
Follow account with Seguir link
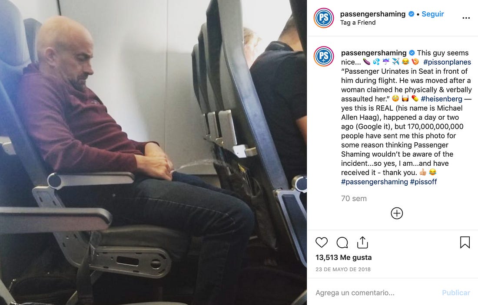coord(432,14)
